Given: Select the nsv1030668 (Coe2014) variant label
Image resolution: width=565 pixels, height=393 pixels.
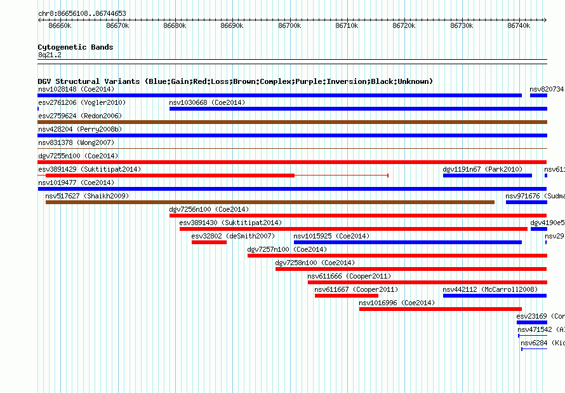Looking at the screenshot, I should click(207, 102).
